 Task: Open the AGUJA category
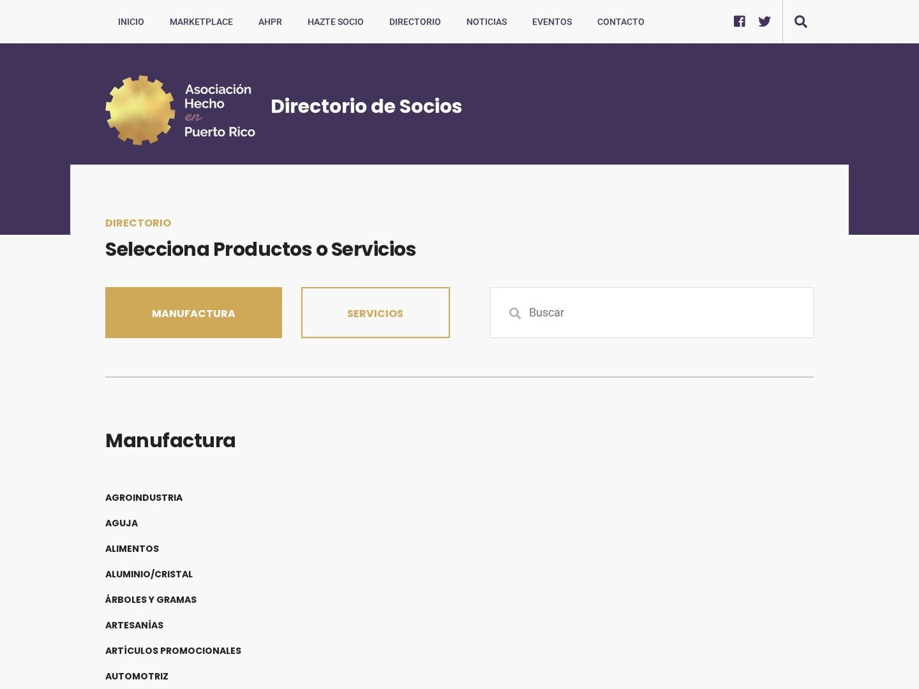click(121, 523)
